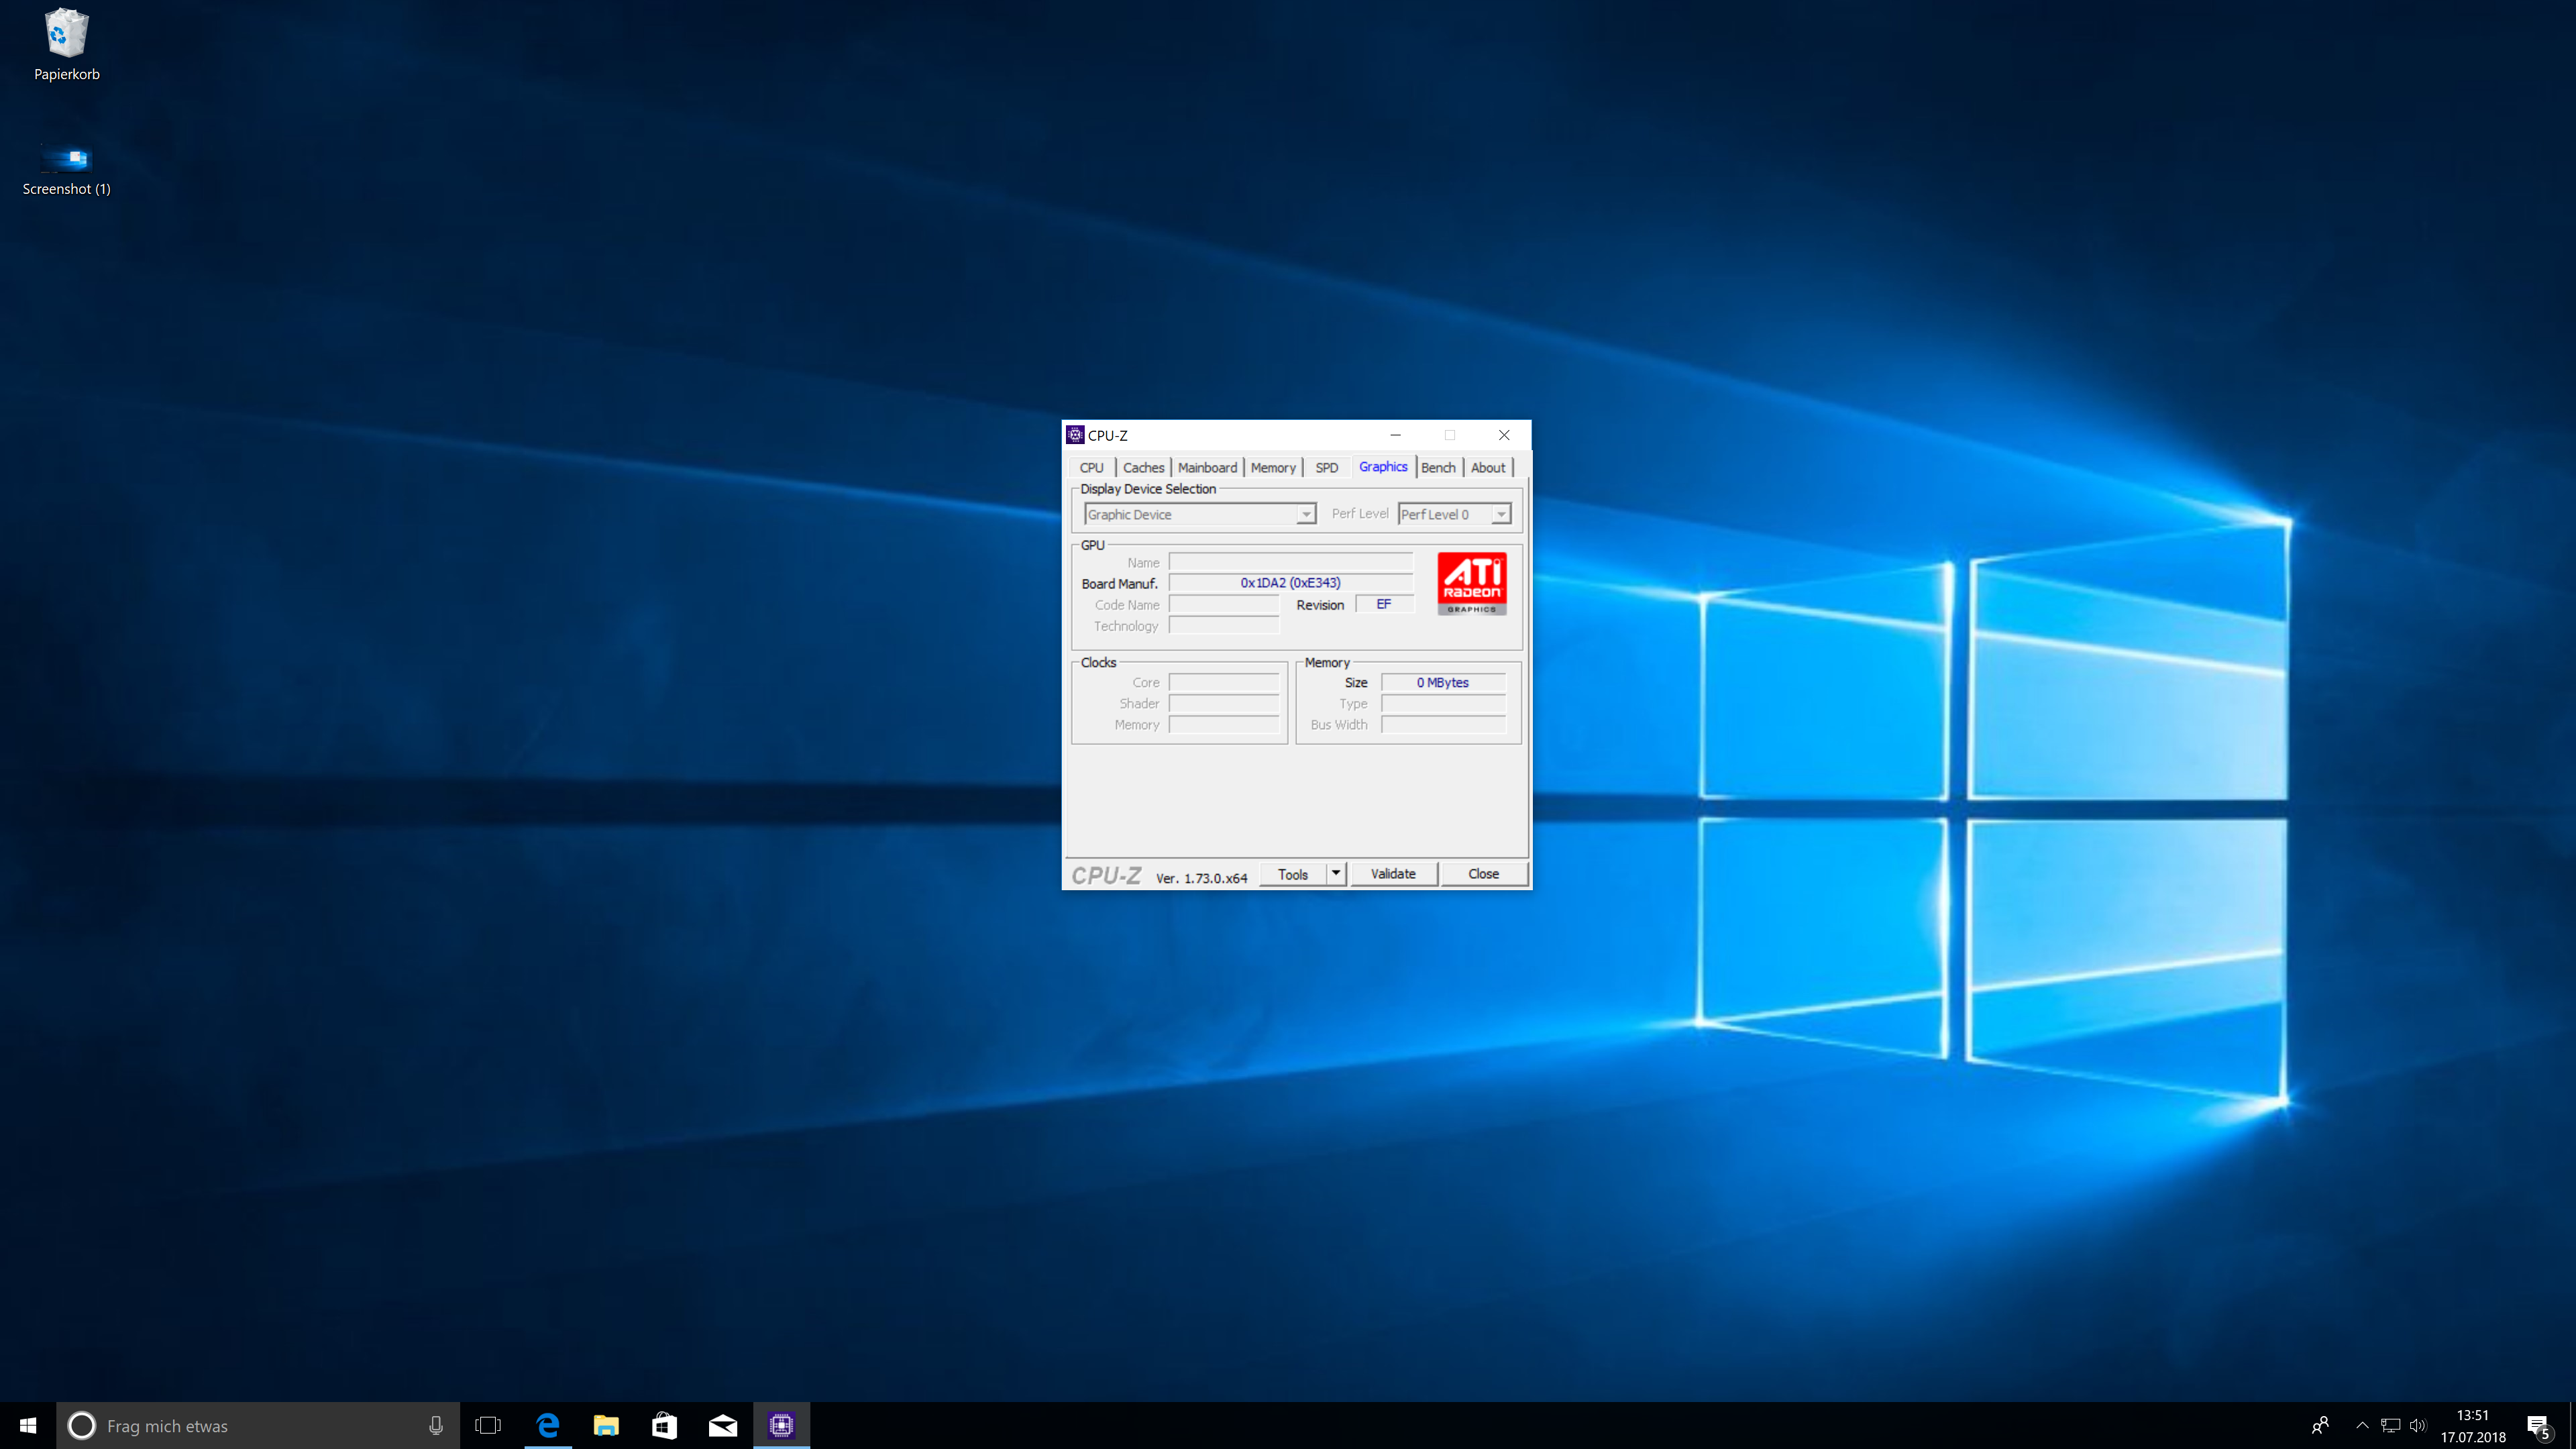2576x1449 pixels.
Task: Open Task View from the taskbar
Action: coord(488,1425)
